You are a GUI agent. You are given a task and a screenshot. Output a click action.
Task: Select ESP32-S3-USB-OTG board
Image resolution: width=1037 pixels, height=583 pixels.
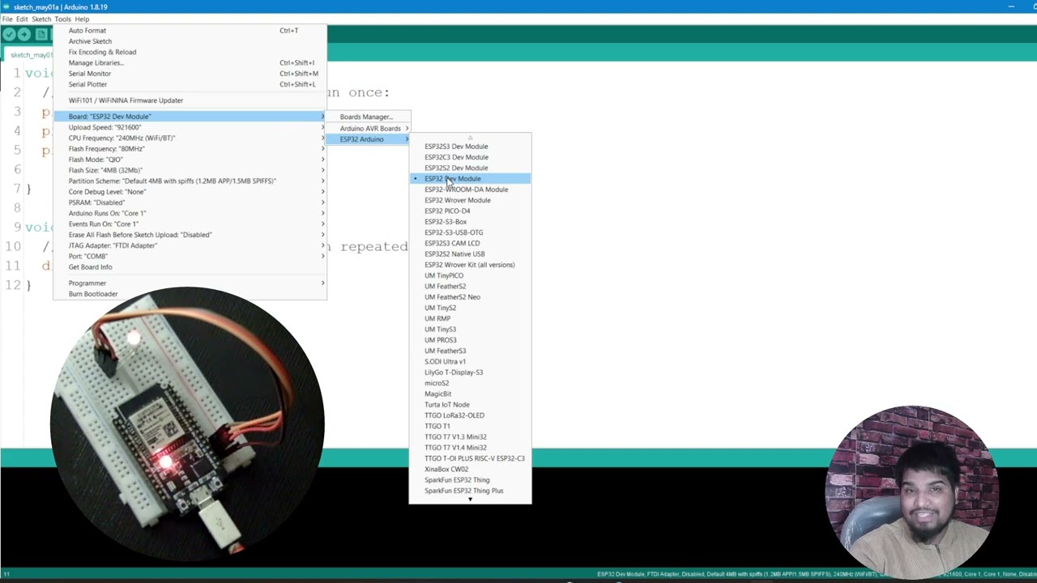(470, 232)
